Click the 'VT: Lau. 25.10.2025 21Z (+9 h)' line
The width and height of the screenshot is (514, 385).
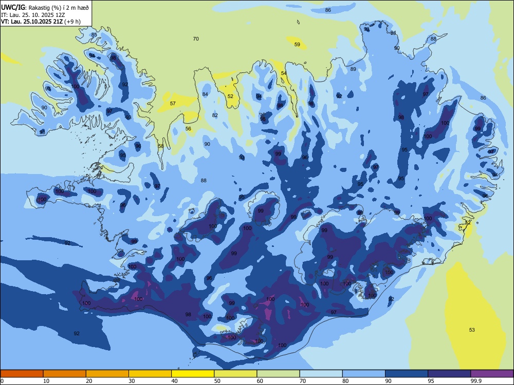[x=41, y=22]
